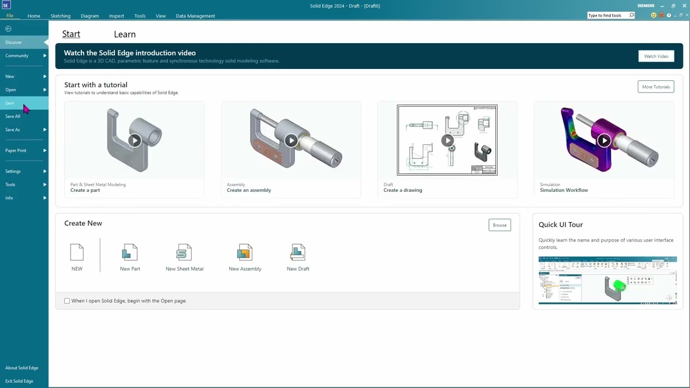Click the 'Quick UI Tour' heading

pyautogui.click(x=561, y=225)
